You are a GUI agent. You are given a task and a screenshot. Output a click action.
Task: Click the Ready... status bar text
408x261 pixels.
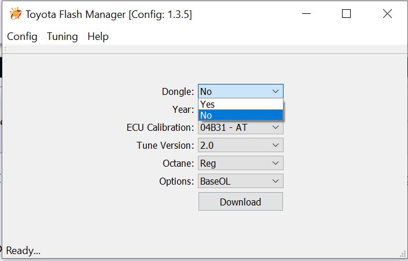coord(23,251)
